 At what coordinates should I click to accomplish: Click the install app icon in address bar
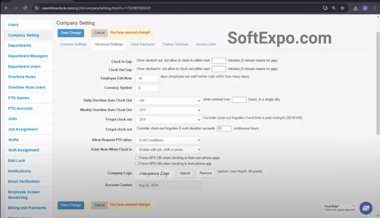pos(325,8)
